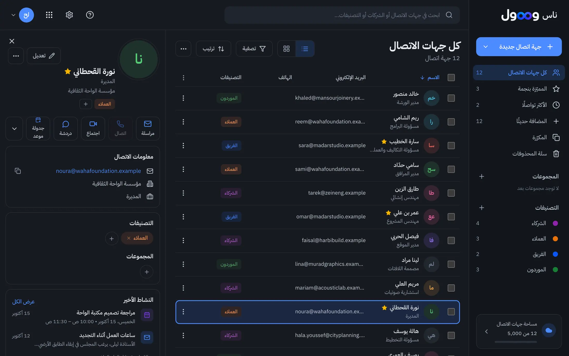Image resolution: width=569 pixels, height=356 pixels.
Task: Expand contacts storage card arrow
Action: [x=486, y=331]
